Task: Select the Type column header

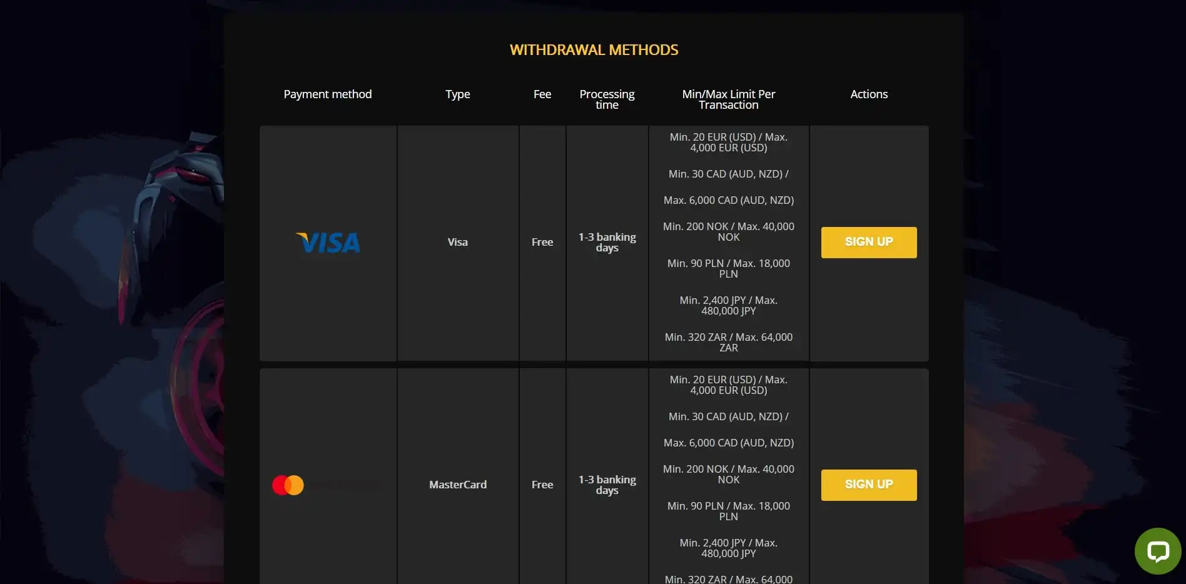Action: point(457,94)
